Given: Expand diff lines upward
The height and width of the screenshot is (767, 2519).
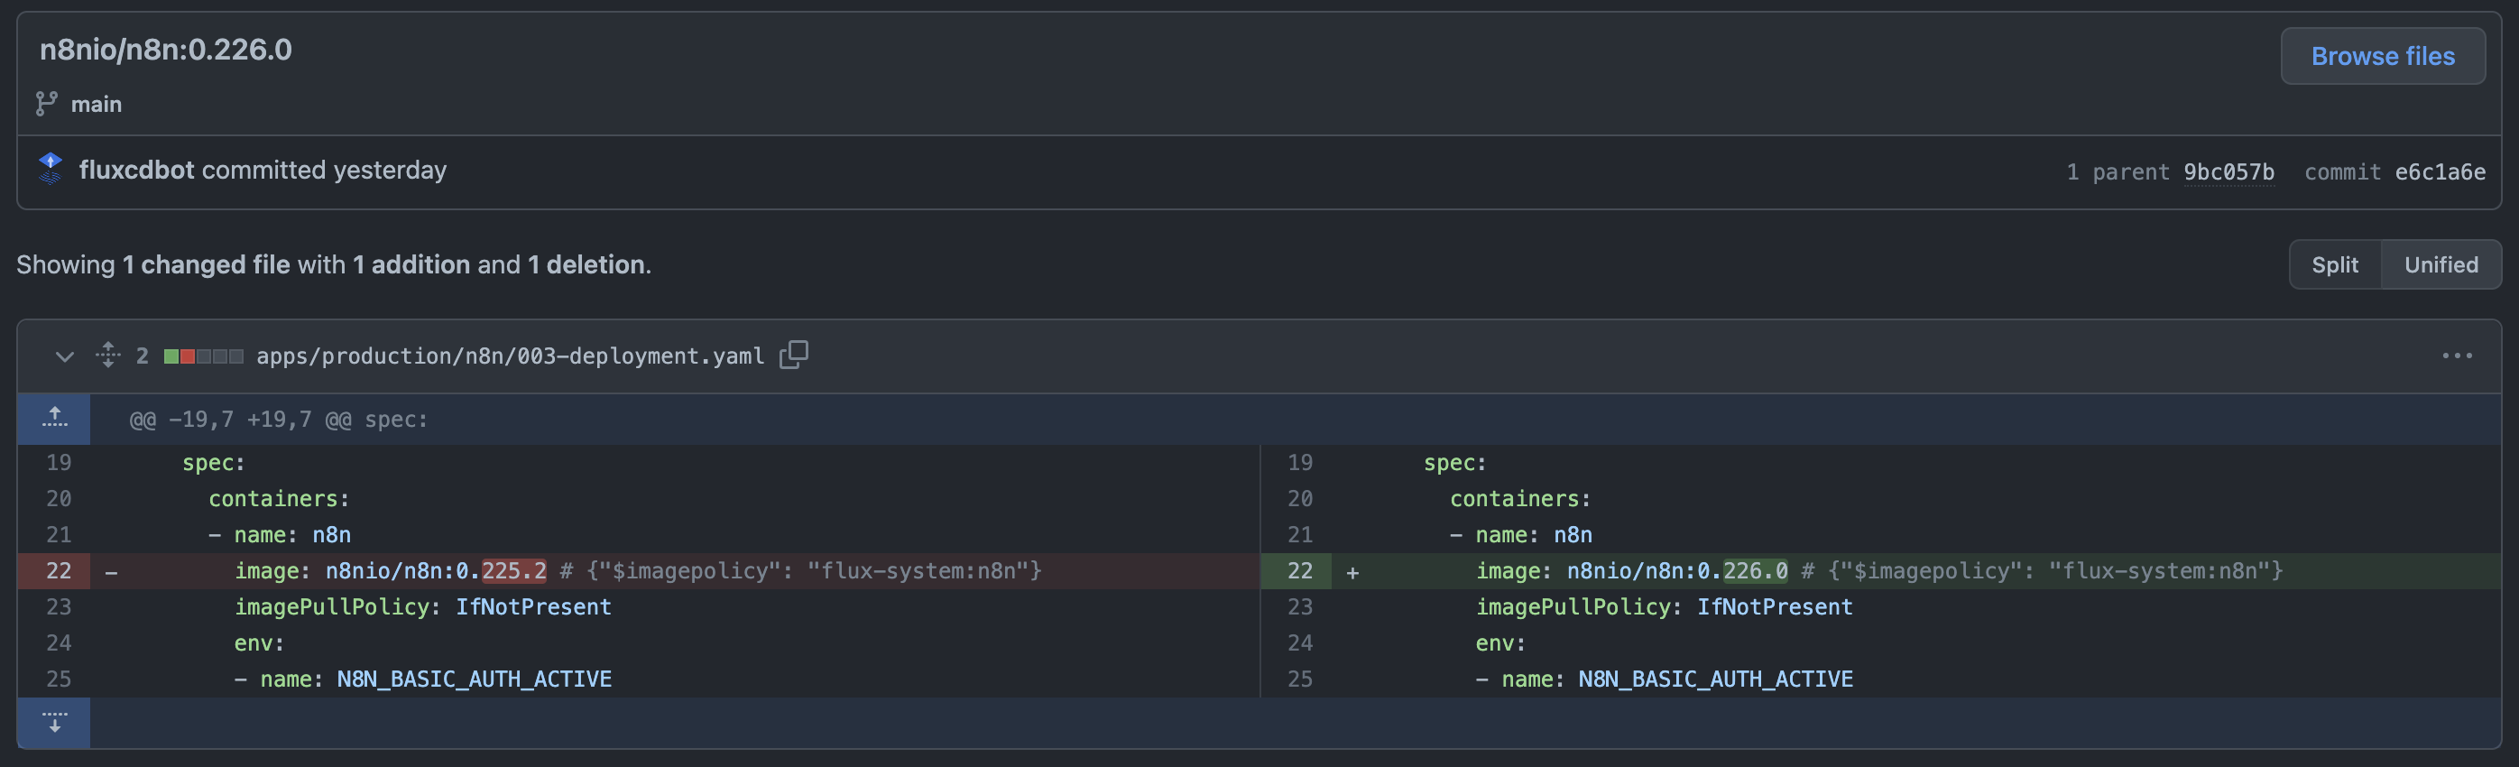Looking at the screenshot, I should pos(55,419).
